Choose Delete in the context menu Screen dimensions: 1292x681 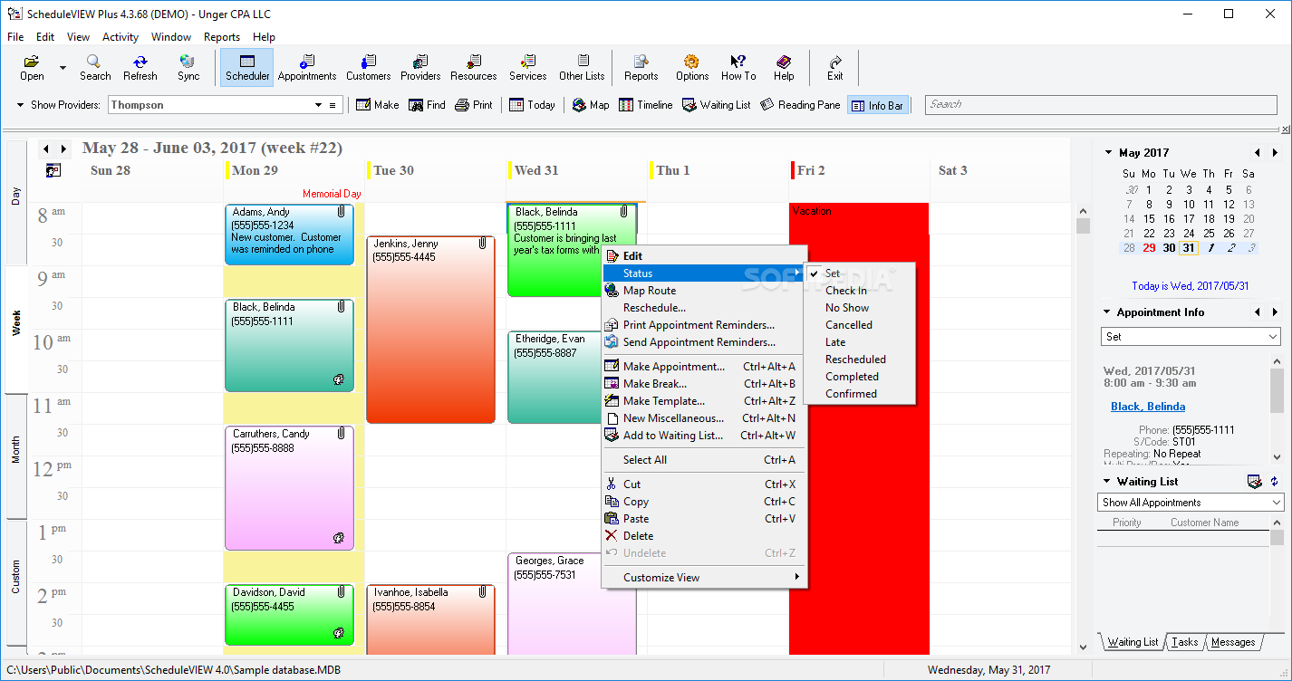[x=704, y=536]
